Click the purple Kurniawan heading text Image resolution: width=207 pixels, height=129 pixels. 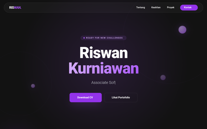[103, 68]
